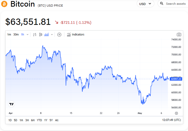Open chart settings gear near time axis

point(176,113)
